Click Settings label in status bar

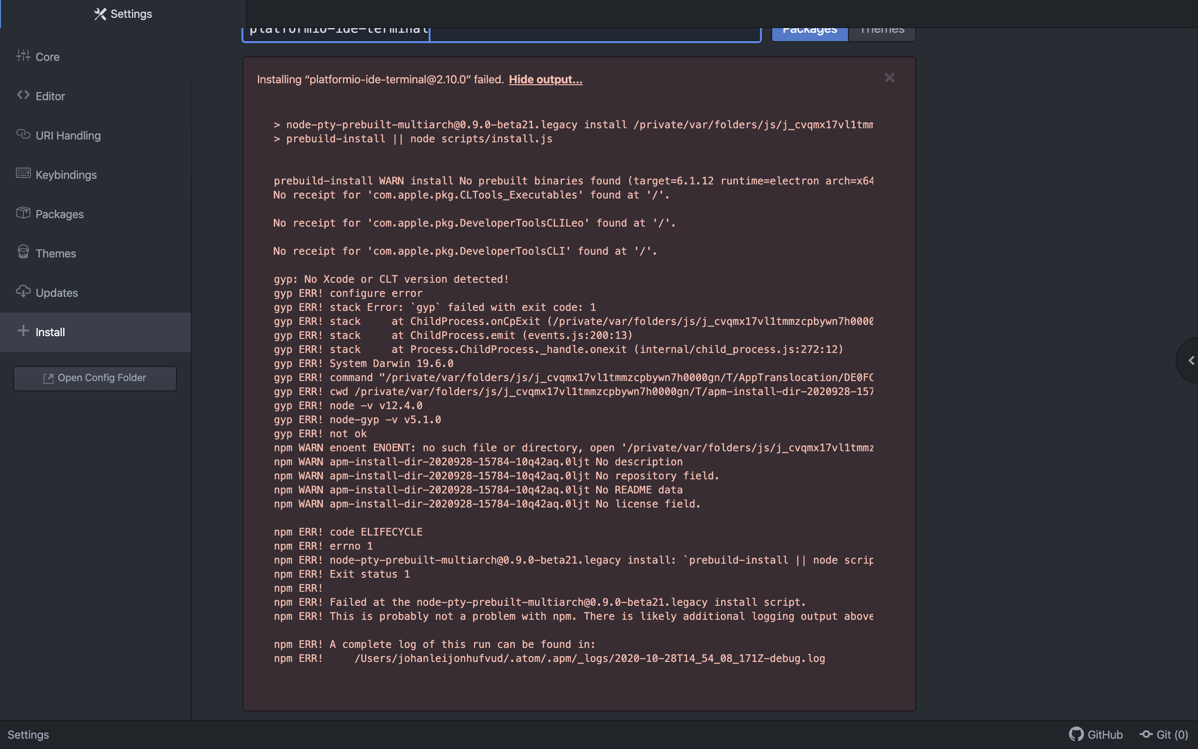coord(28,734)
